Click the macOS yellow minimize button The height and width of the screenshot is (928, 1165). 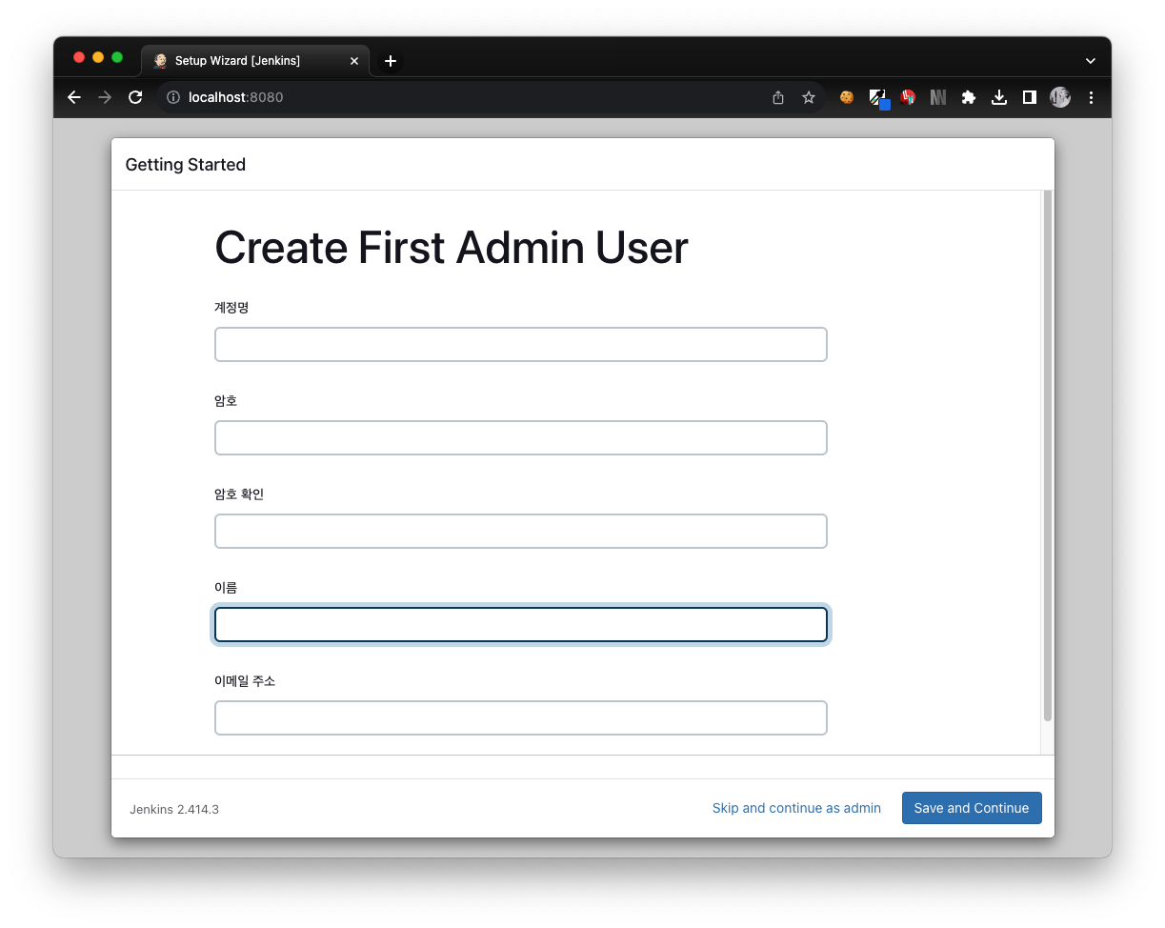tap(98, 57)
